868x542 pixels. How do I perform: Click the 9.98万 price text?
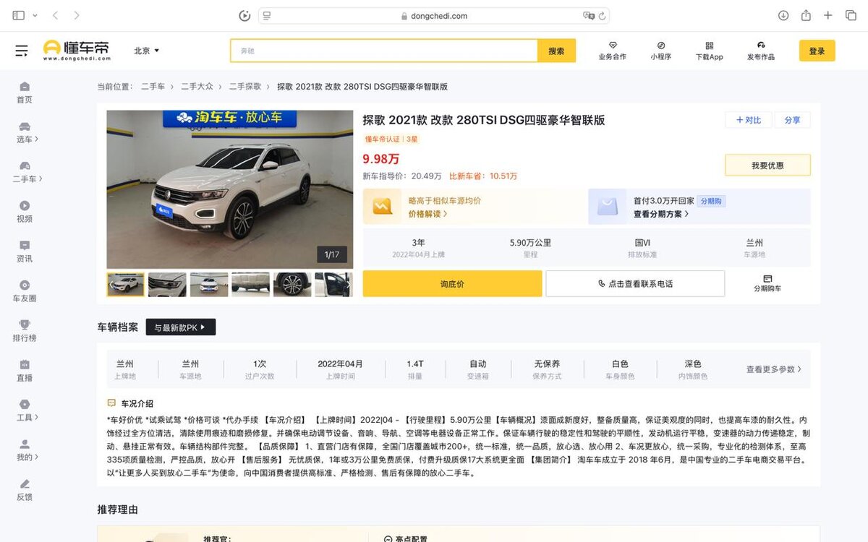(381, 159)
